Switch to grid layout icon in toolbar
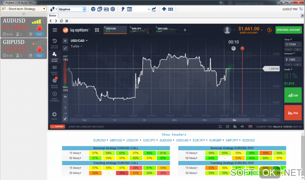This screenshot has height=180, width=305. [170, 9]
